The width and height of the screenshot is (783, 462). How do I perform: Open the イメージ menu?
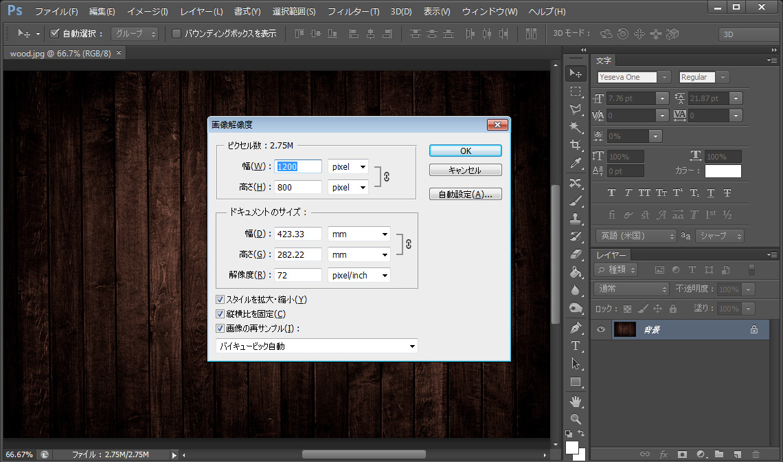[147, 12]
